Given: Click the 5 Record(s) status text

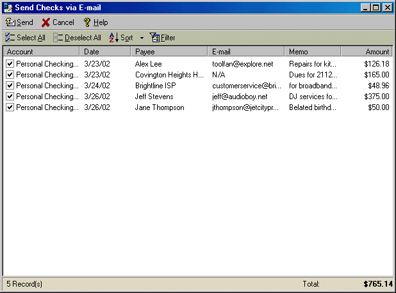Looking at the screenshot, I should pyautogui.click(x=24, y=284).
